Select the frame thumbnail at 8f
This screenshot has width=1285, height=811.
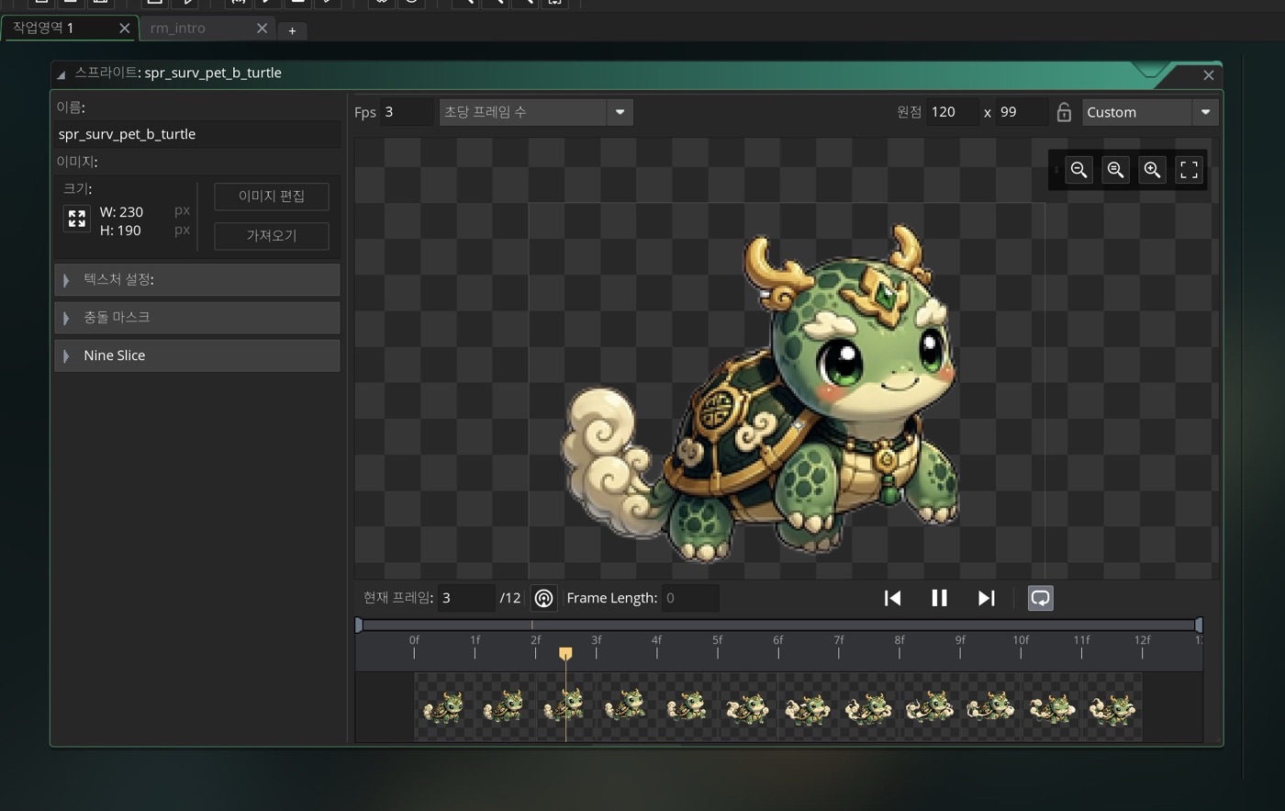(930, 707)
